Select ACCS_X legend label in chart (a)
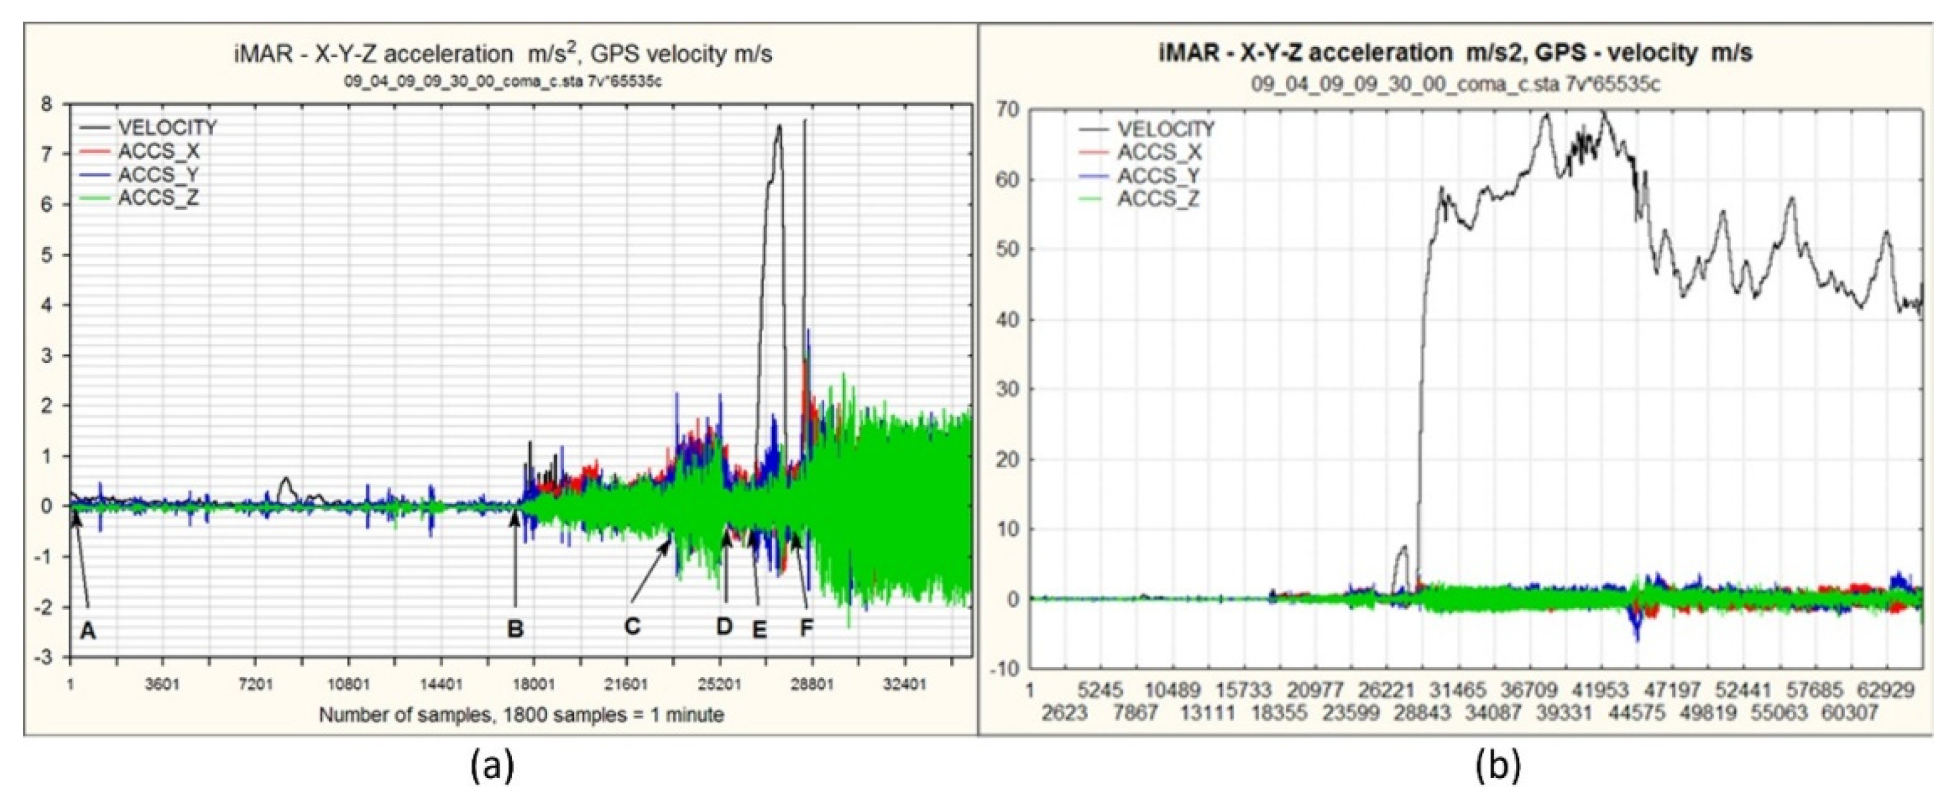 coord(158,151)
